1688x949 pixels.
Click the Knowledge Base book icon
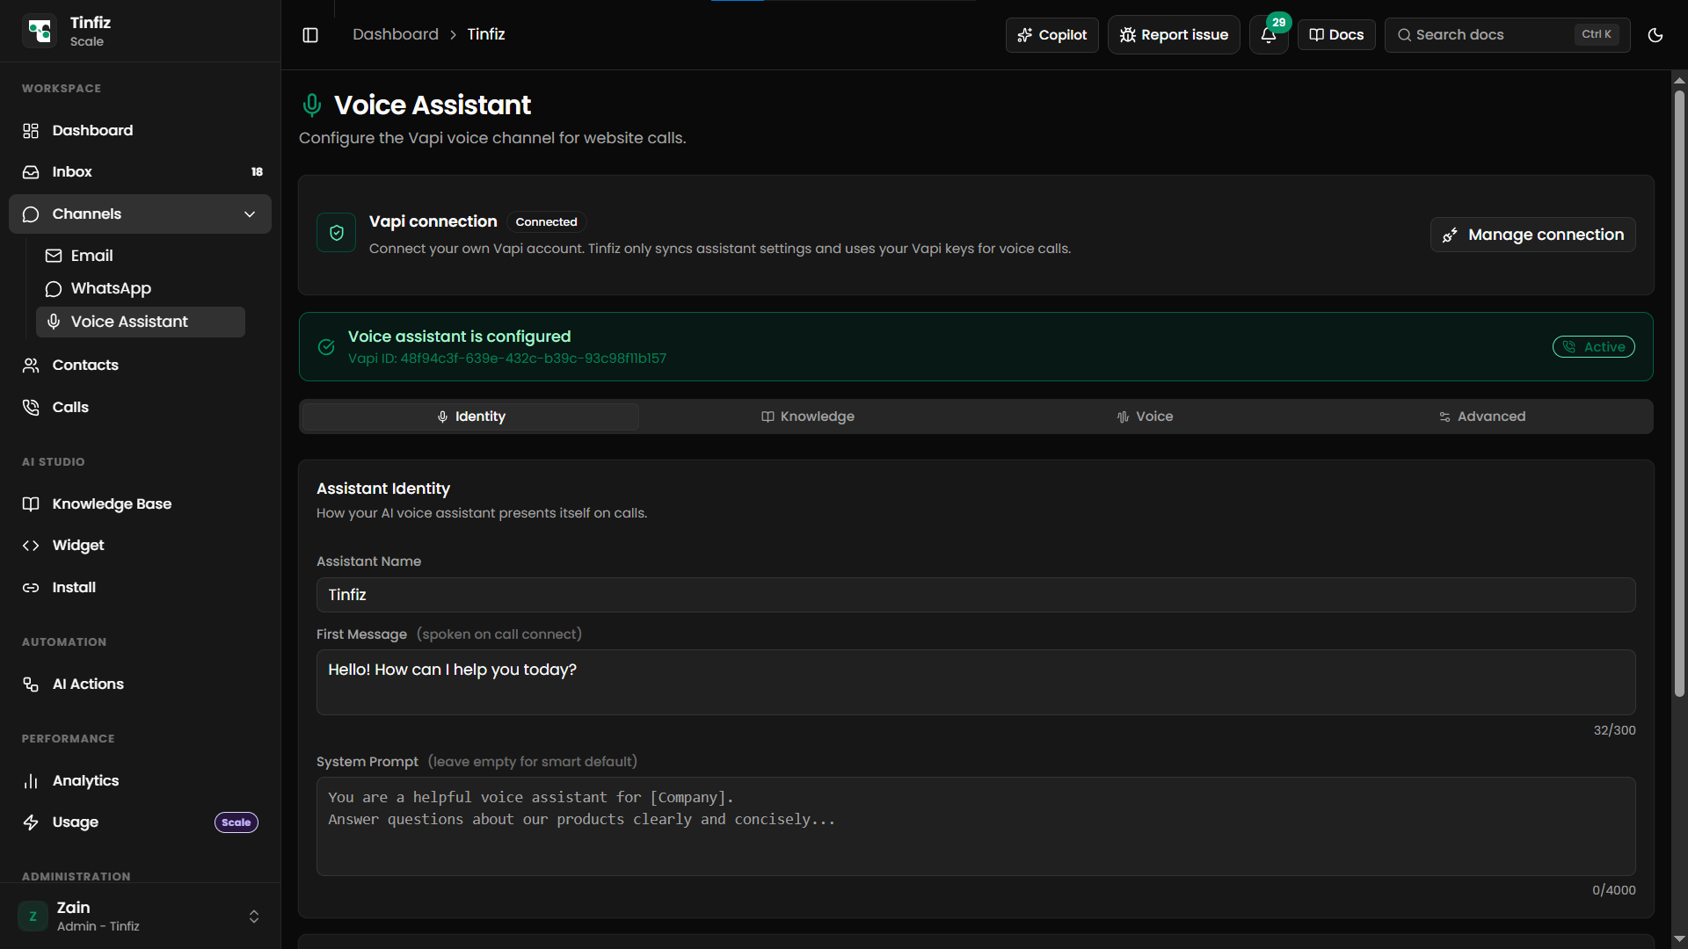click(31, 504)
